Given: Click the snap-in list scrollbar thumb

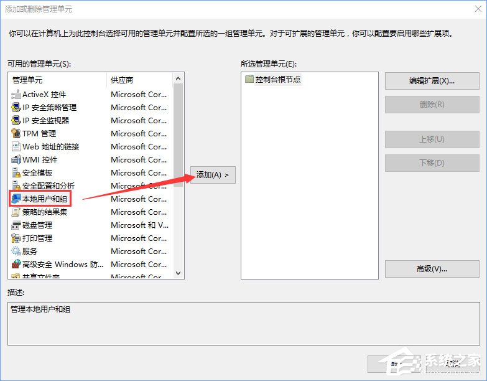Looking at the screenshot, I should [179, 135].
